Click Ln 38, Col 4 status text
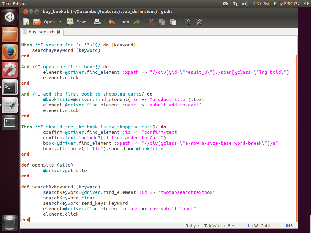Viewport: 311px width, 233px height. click(x=259, y=226)
